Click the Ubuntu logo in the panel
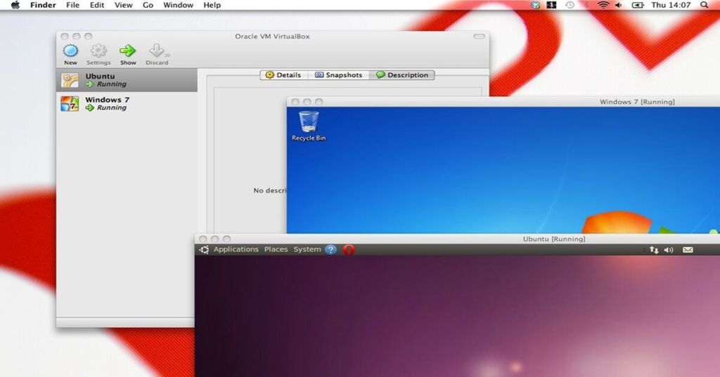720x377 pixels. [x=205, y=249]
